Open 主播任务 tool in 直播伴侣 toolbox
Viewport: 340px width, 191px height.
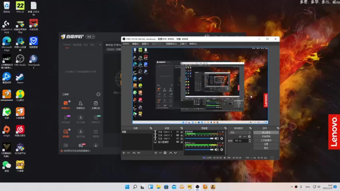click(x=96, y=105)
